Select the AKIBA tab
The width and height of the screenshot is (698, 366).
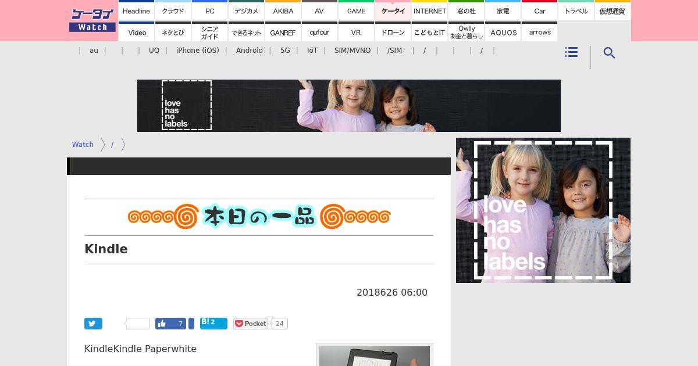(x=283, y=10)
